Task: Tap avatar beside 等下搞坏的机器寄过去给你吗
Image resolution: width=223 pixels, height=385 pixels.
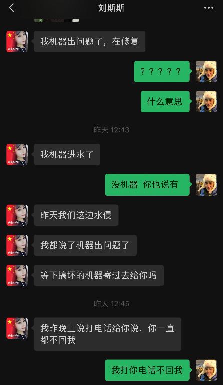Action: tap(17, 276)
